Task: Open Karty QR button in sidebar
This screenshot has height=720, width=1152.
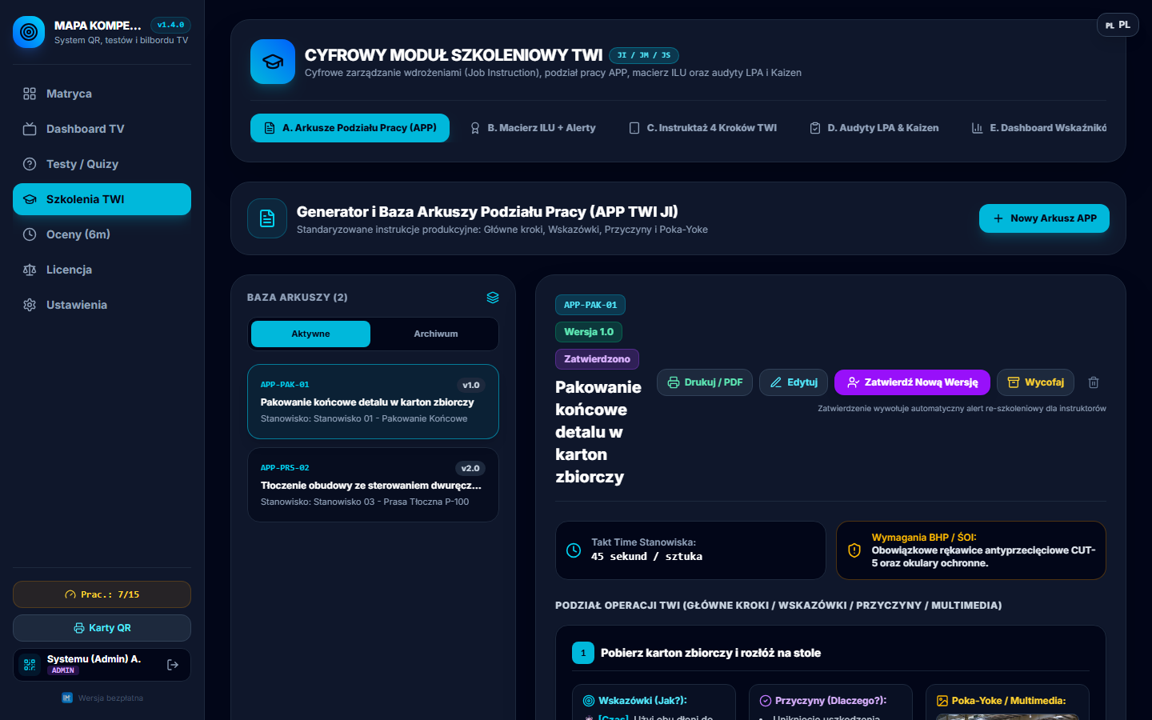Action: 102,628
